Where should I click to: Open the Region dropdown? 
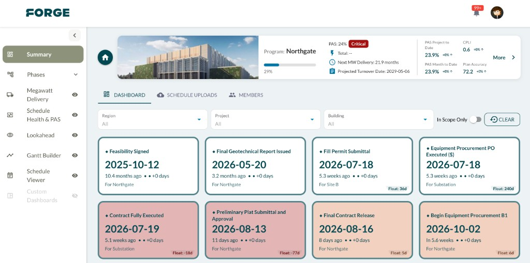coord(153,119)
